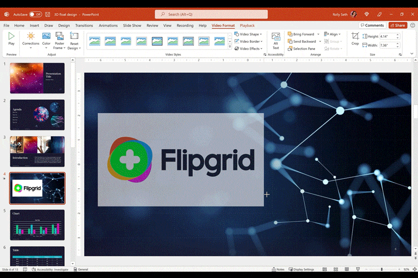Select slide 2 Agenda thumbnail
Image resolution: width=418 pixels, height=278 pixels.
pyautogui.click(x=37, y=115)
